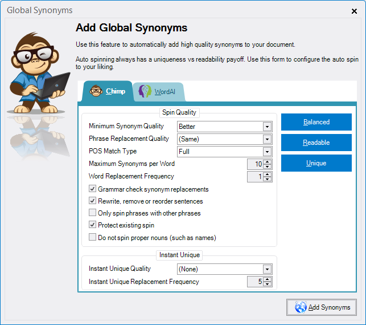Decrease Maximum Synonyms per Word value
Viewport: 366px width, 325px height.
(268, 166)
